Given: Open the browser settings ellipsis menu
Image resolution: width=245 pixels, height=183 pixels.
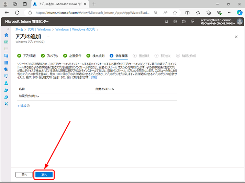Looking at the screenshot, I should 230,13.
